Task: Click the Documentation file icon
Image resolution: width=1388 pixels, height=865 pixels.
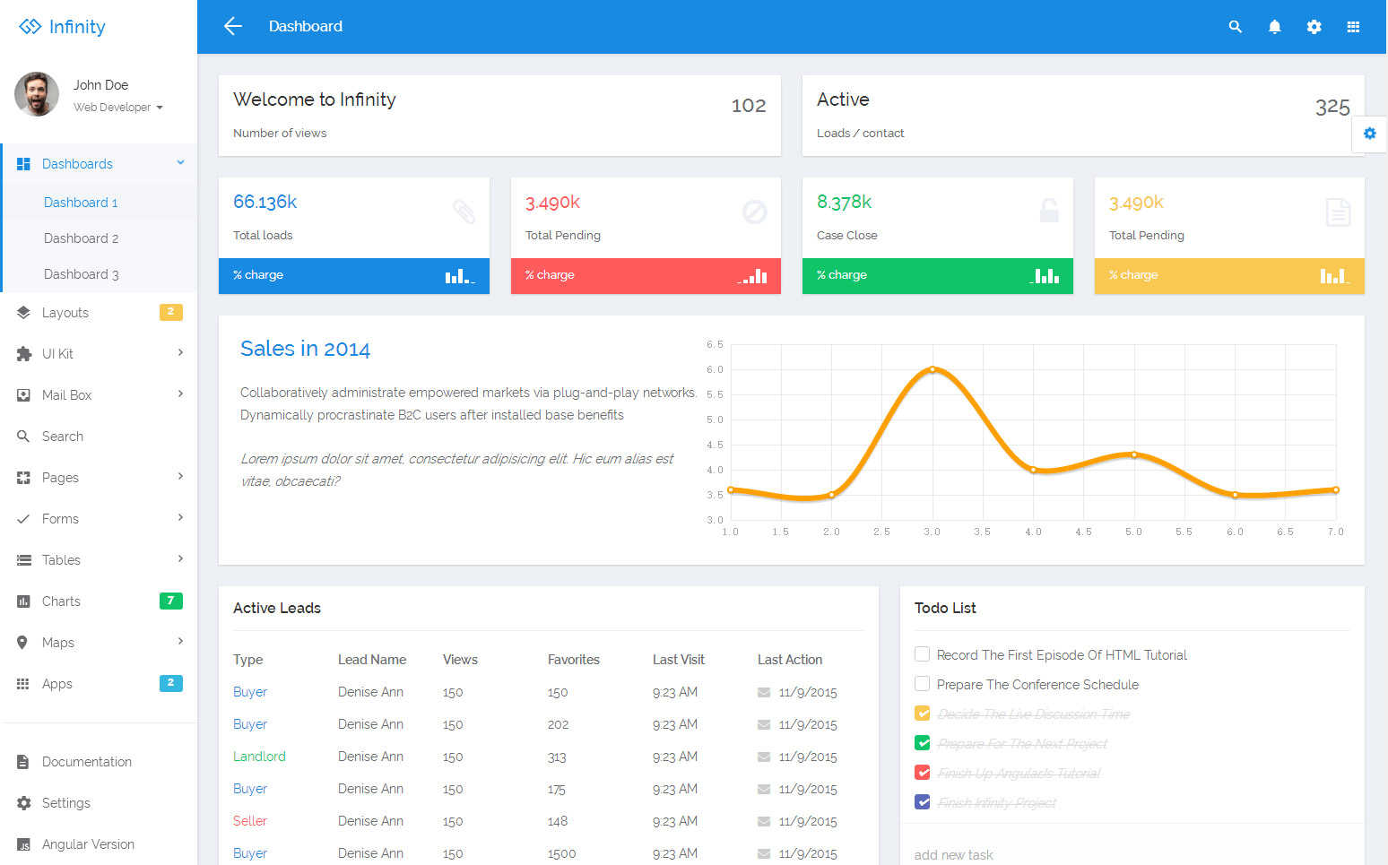Action: click(x=22, y=762)
